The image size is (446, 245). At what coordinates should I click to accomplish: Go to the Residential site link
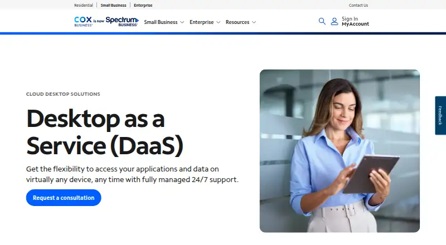click(83, 5)
